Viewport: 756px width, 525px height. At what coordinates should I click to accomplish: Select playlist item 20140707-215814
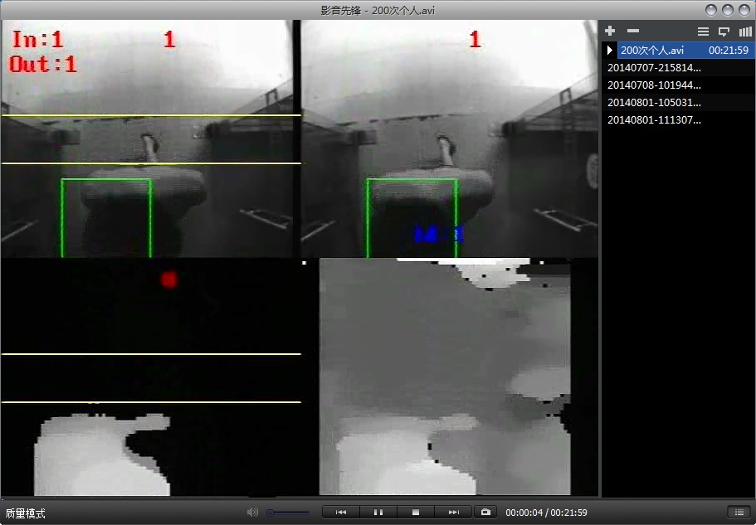pyautogui.click(x=654, y=68)
